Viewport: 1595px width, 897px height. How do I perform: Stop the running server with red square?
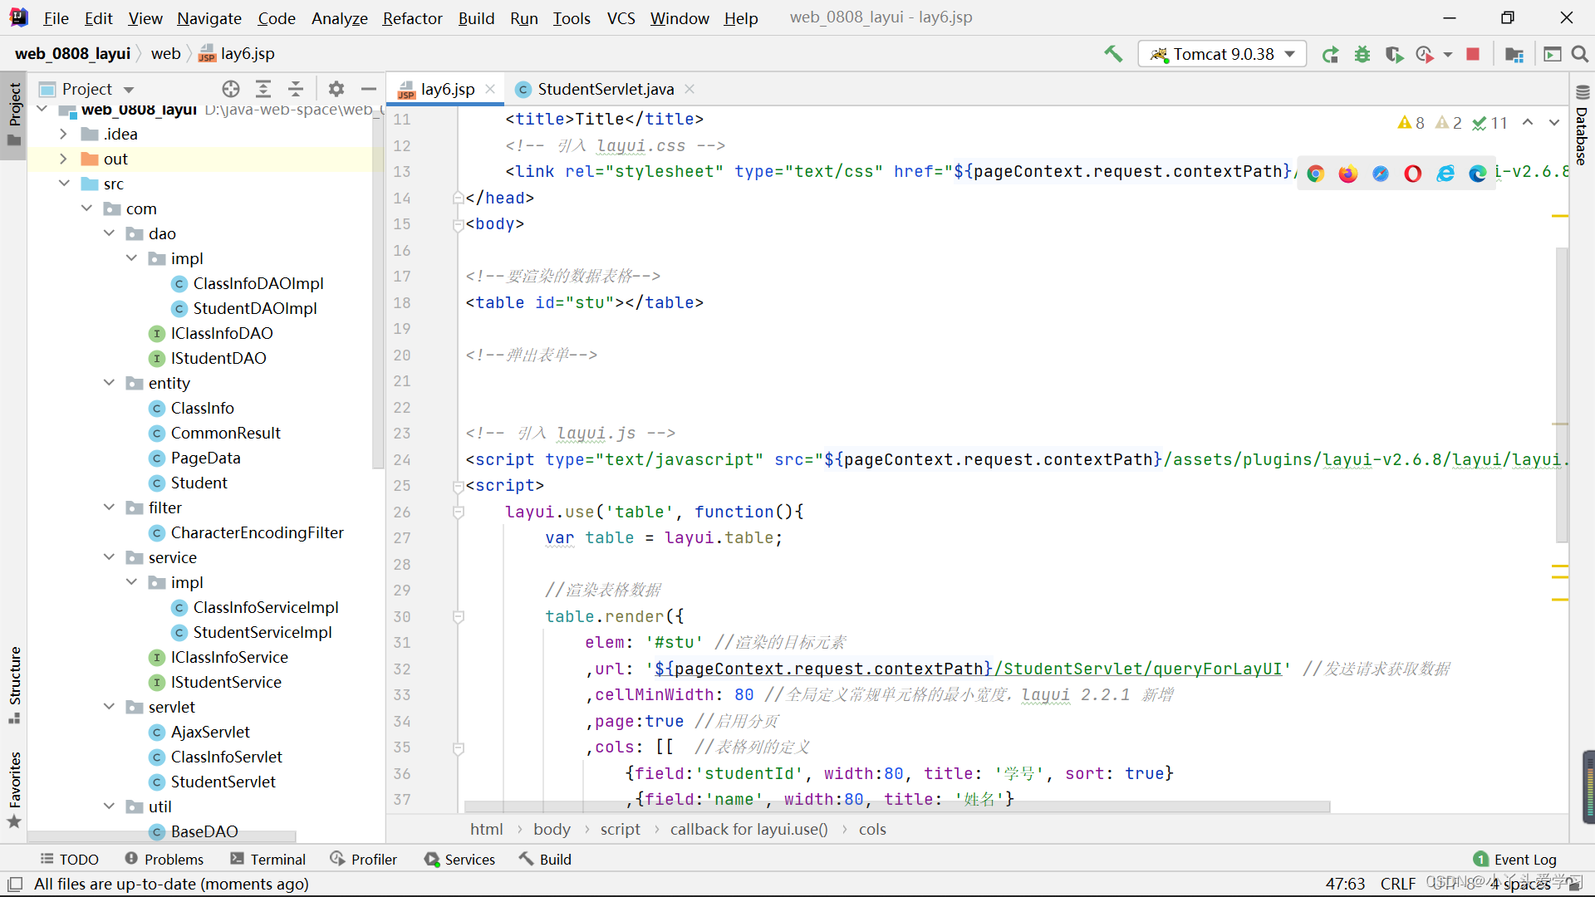(1473, 55)
